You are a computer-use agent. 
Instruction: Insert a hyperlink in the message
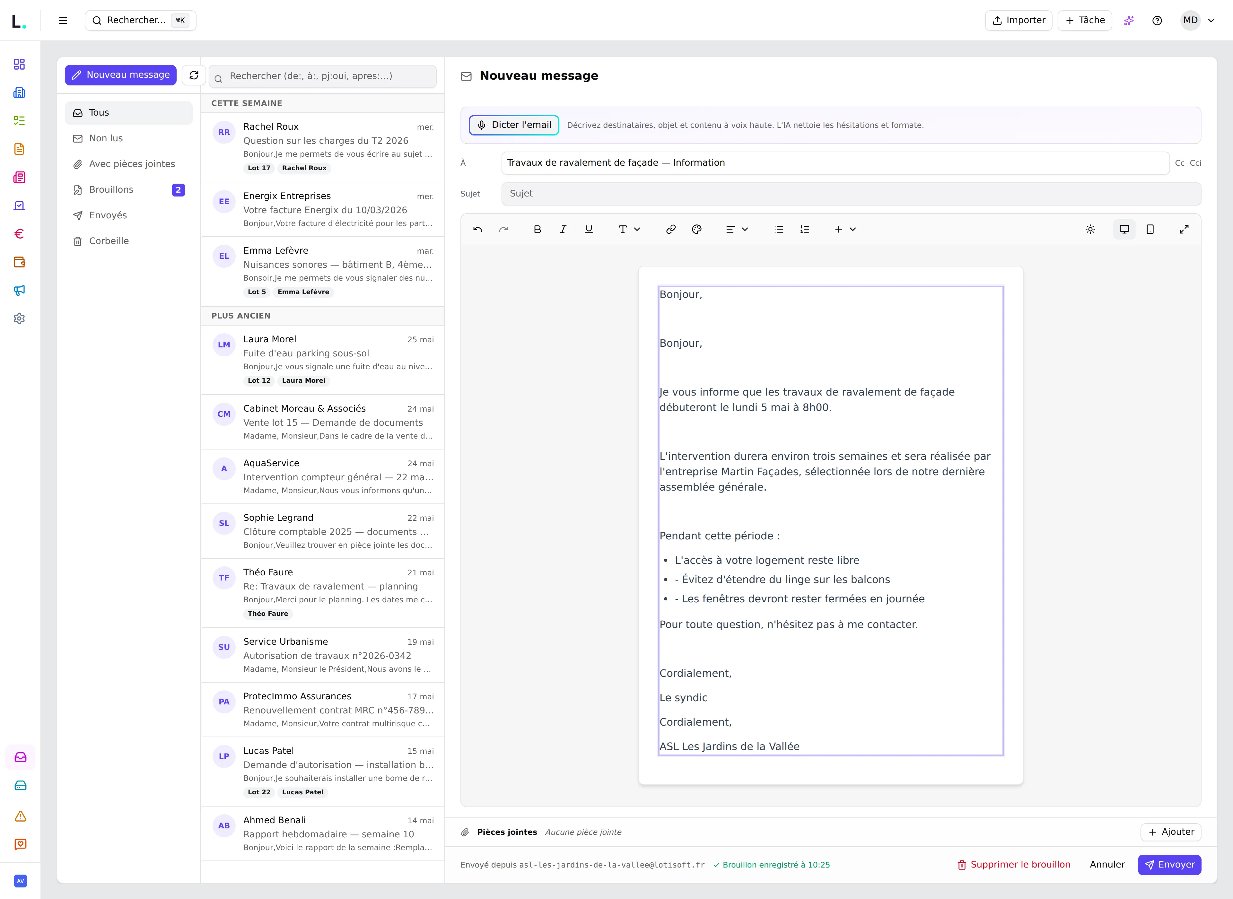[671, 230]
